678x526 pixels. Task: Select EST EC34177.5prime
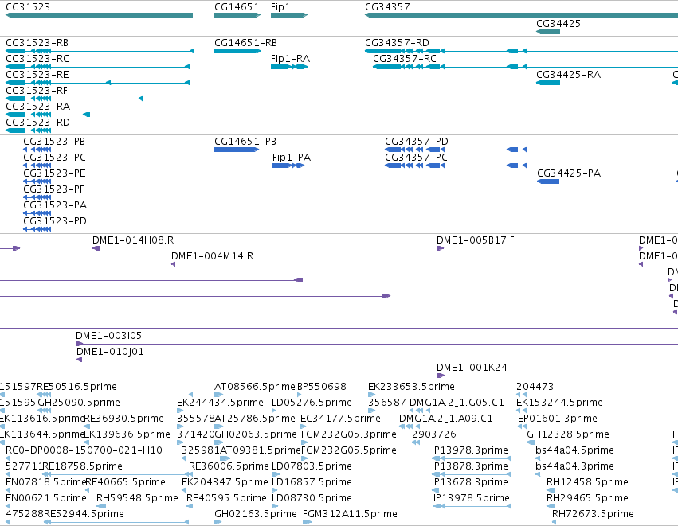coord(303,427)
